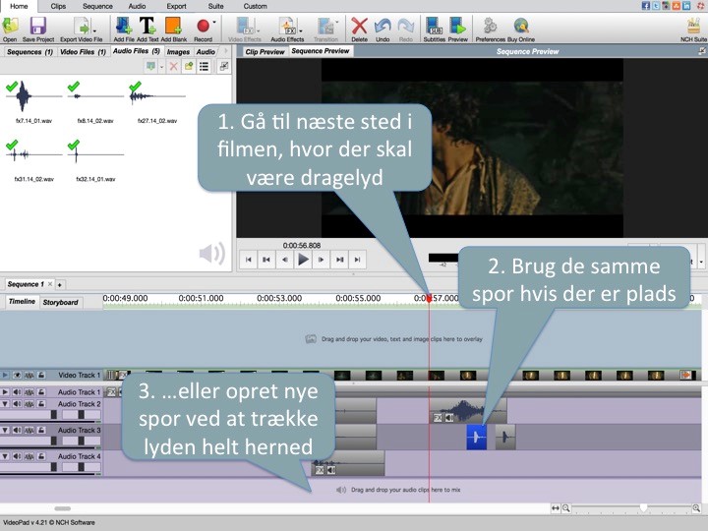Click the new folder icon in bin toolbar
This screenshot has height=531, width=708.
pyautogui.click(x=189, y=67)
